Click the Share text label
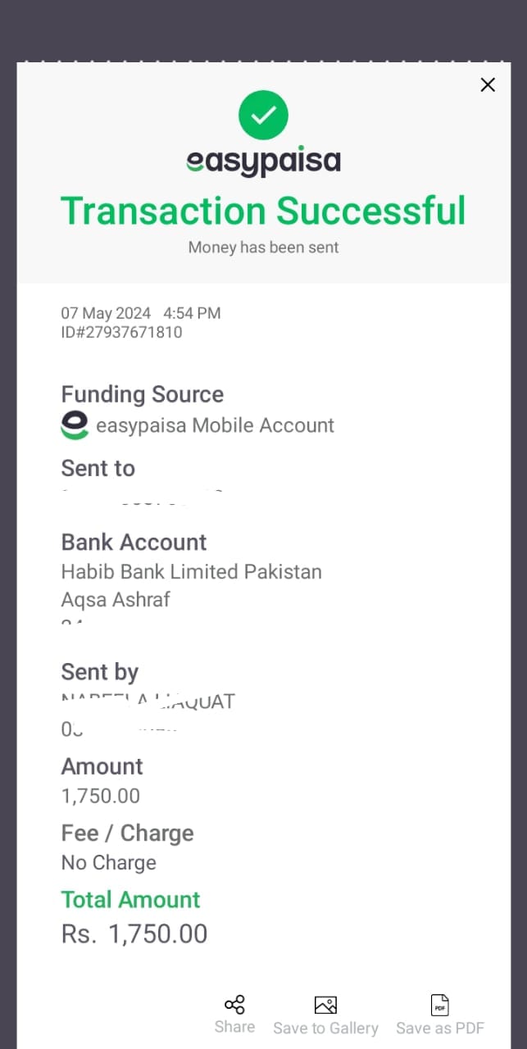This screenshot has height=1049, width=527. tap(234, 1027)
